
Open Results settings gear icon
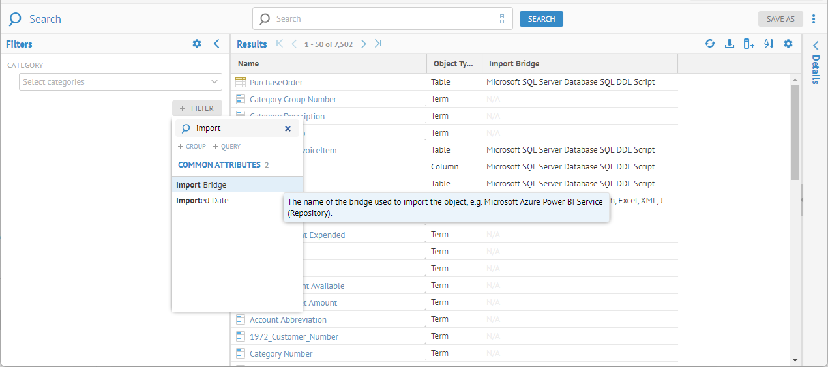pyautogui.click(x=788, y=44)
